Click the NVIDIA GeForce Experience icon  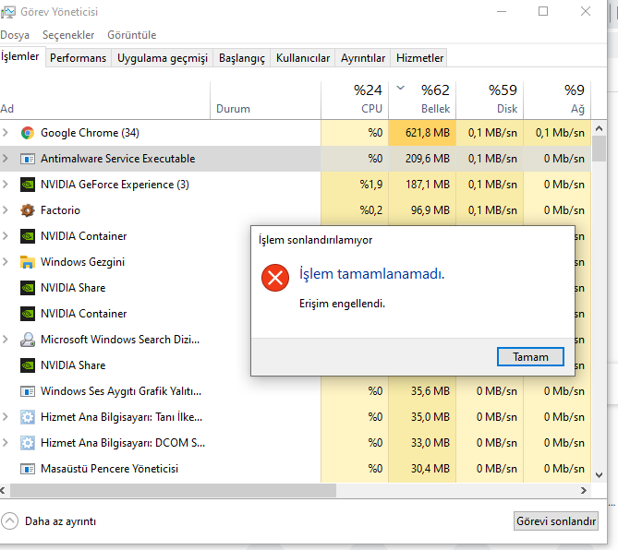point(28,185)
